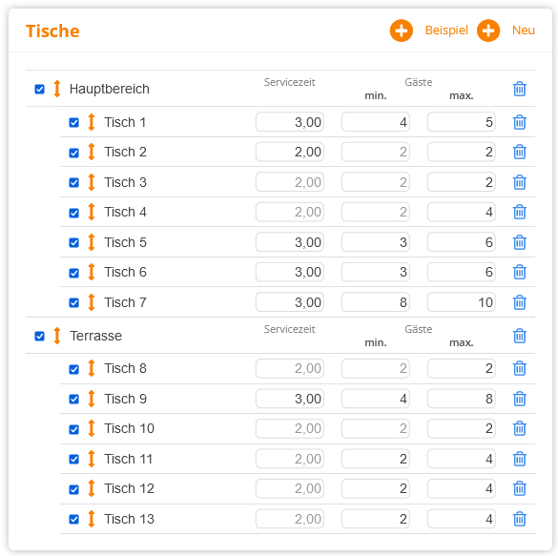Image resolution: width=558 pixels, height=556 pixels.
Task: Toggle the Terrasse area checkbox
Action: tap(39, 336)
